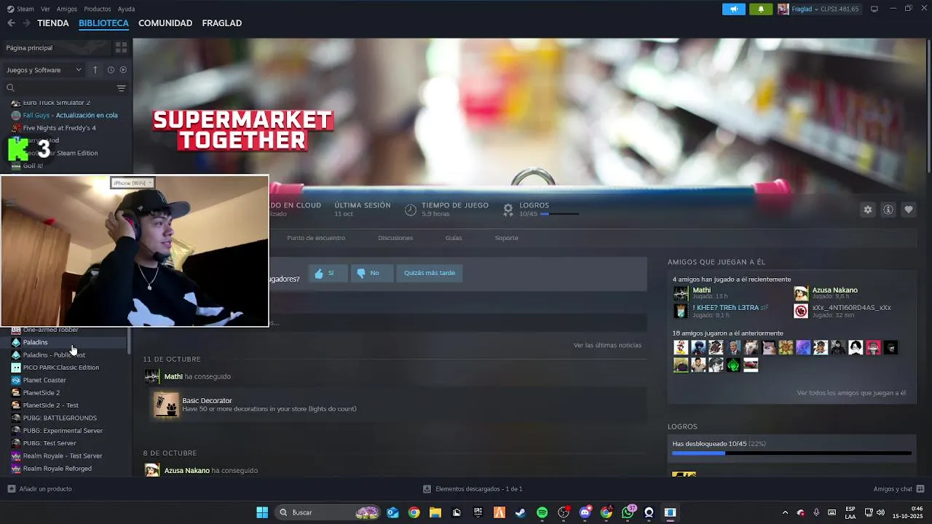The image size is (932, 524).
Task: Open the Ayuda menu
Action: tap(127, 9)
